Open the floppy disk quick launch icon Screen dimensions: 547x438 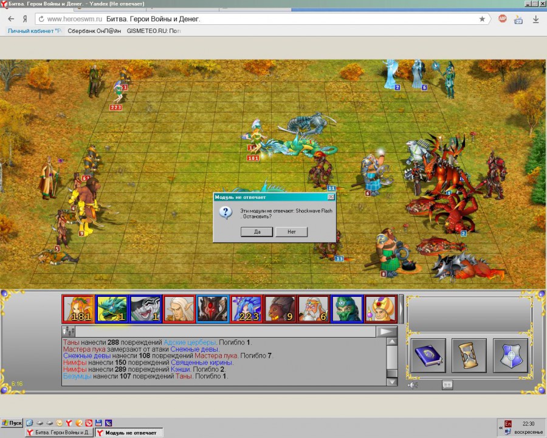point(98,423)
